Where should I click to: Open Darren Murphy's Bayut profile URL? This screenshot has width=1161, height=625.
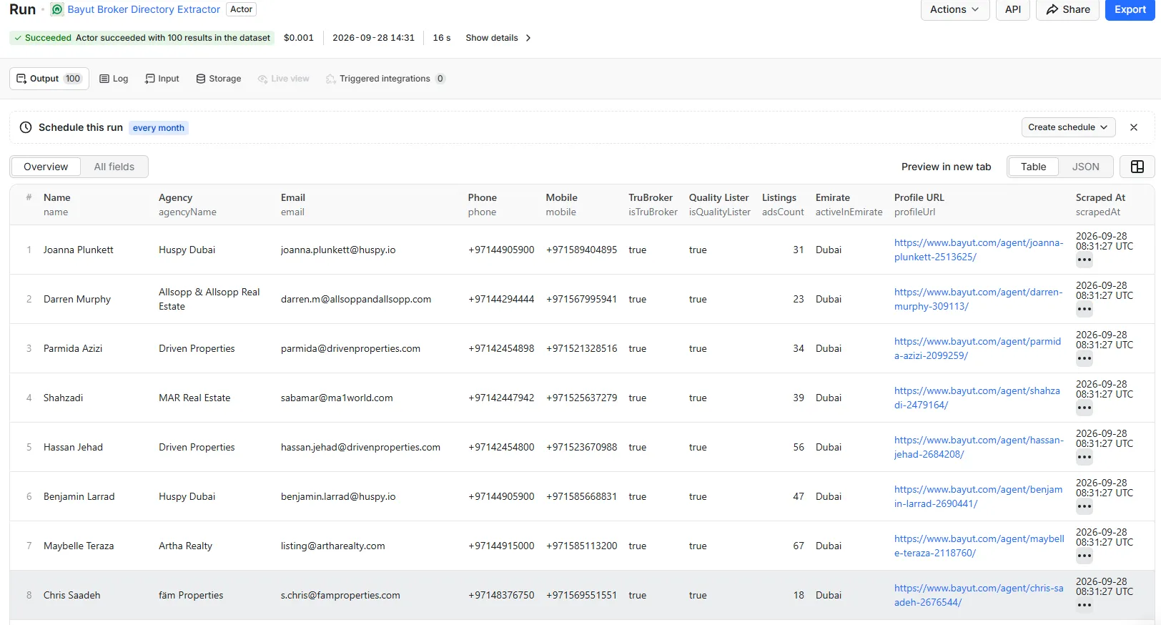[979, 299]
